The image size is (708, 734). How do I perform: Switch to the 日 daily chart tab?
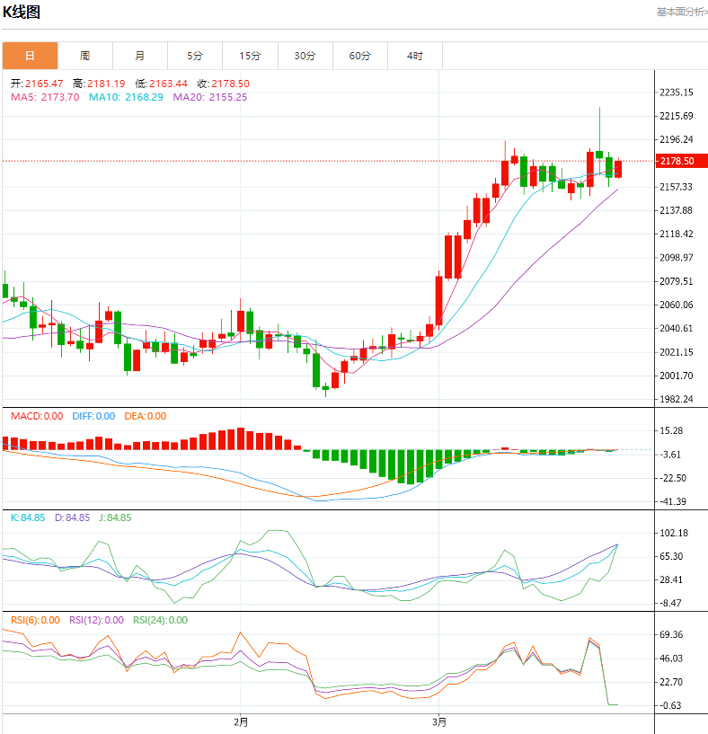30,56
